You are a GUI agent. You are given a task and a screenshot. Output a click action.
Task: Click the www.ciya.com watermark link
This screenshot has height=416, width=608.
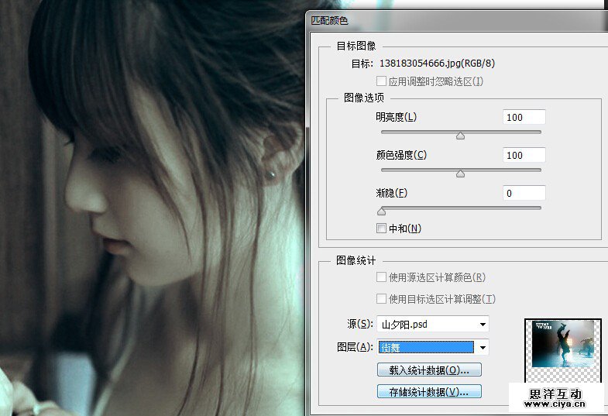pos(556,404)
